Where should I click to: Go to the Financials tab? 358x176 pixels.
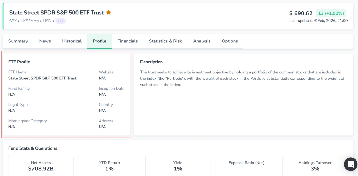127,41
